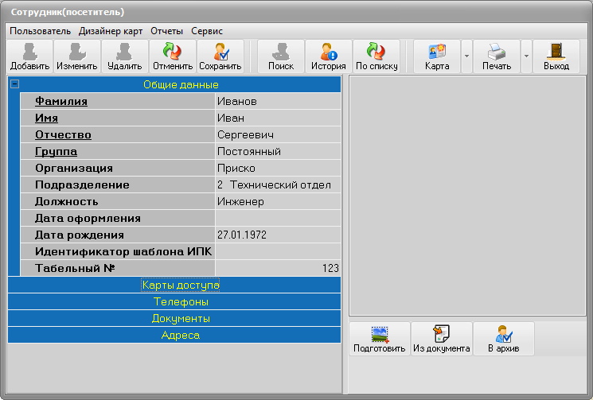Click the Имя label
Image resolution: width=593 pixels, height=400 pixels.
point(46,118)
